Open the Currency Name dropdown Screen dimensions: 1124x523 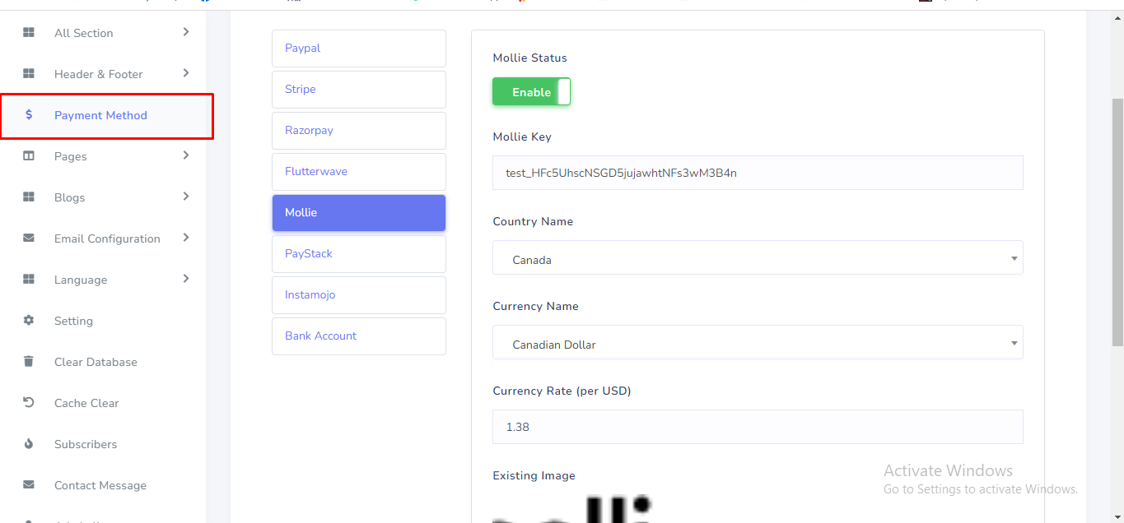pos(758,344)
